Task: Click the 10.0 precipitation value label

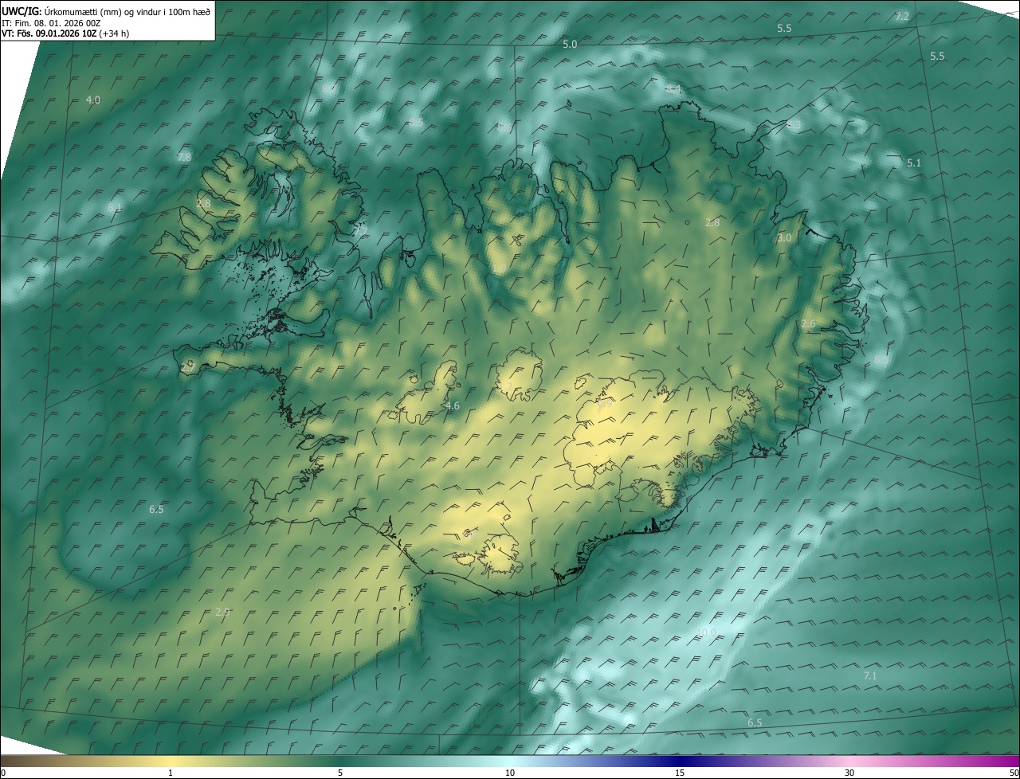Action: (x=707, y=632)
